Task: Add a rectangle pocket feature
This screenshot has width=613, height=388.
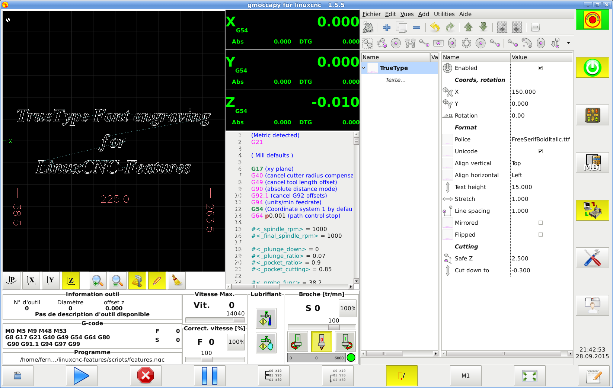Action: coord(438,43)
